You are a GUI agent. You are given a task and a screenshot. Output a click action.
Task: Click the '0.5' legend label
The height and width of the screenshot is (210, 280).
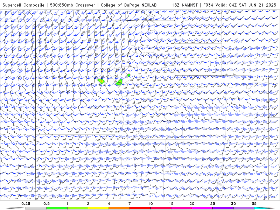pyautogui.click(x=47, y=204)
